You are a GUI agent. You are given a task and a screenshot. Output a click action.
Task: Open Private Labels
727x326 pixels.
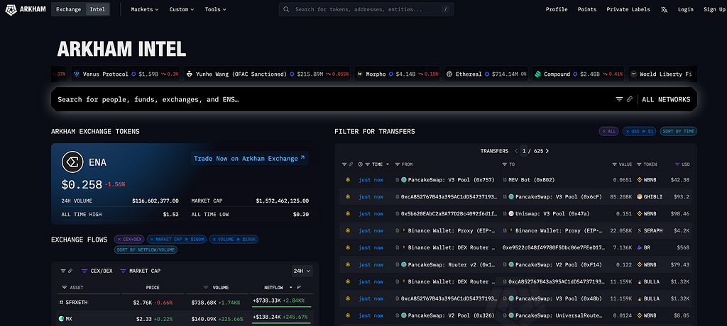tap(628, 9)
